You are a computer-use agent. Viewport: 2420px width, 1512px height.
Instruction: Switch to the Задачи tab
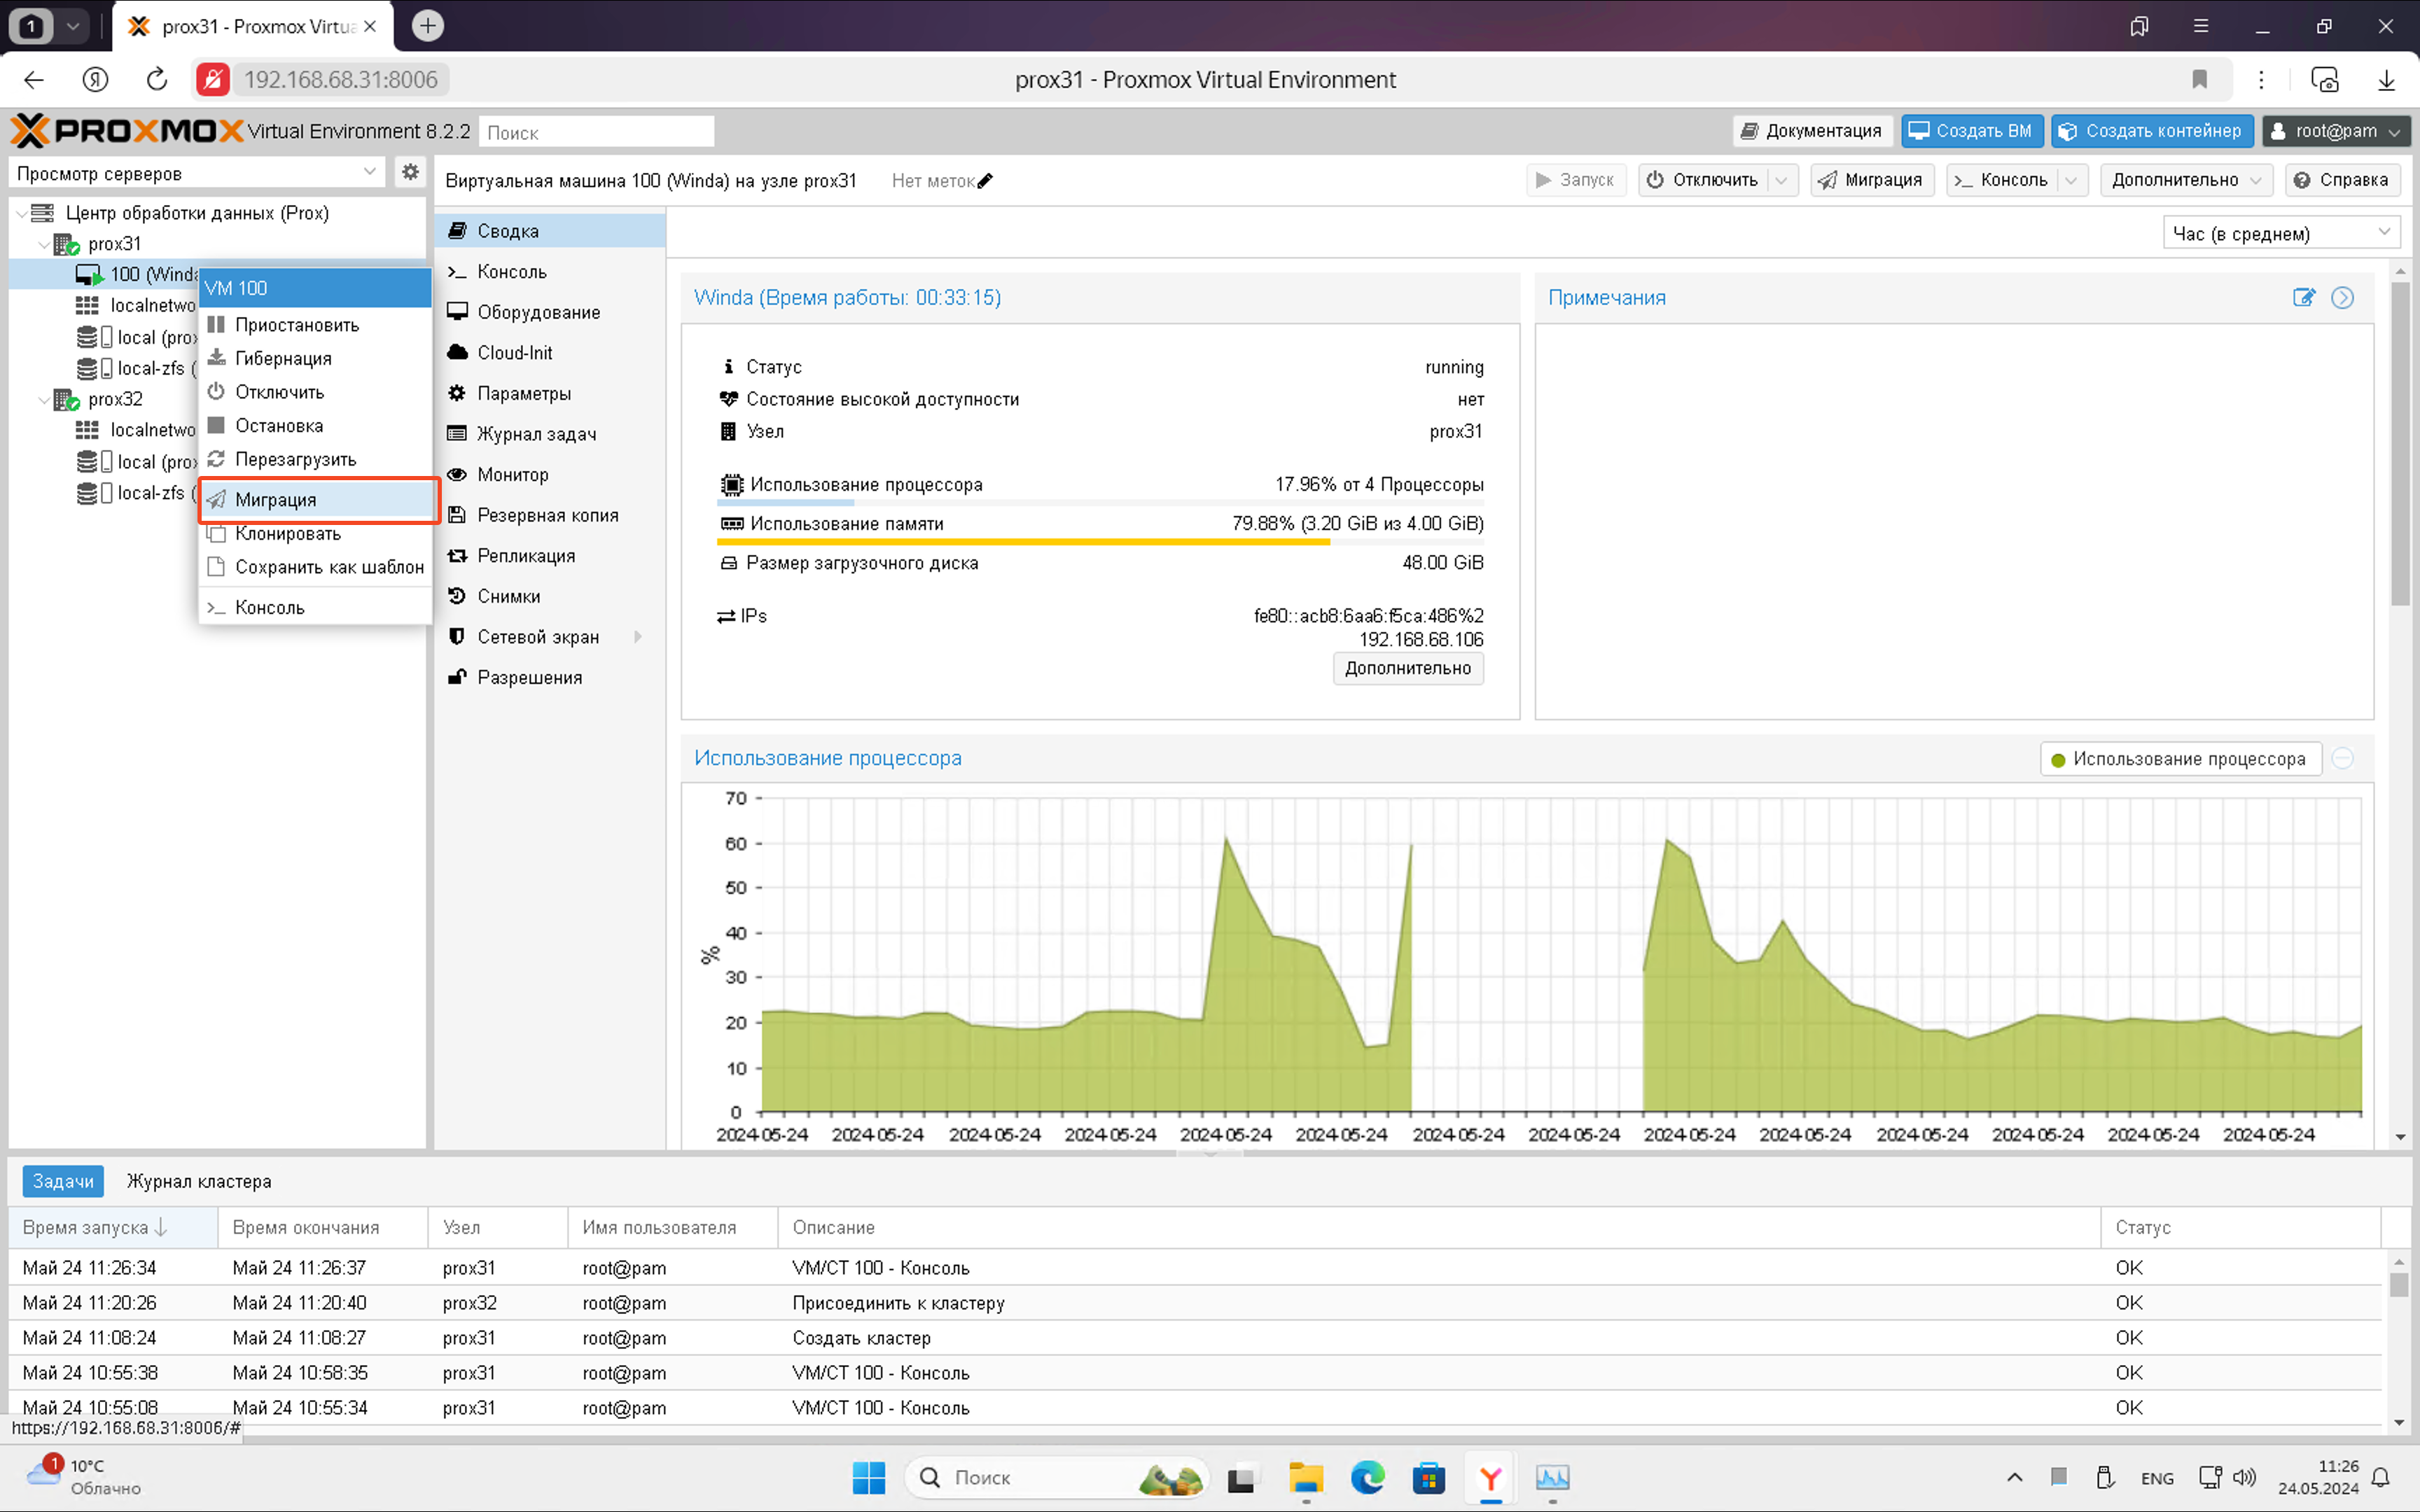tap(63, 1181)
